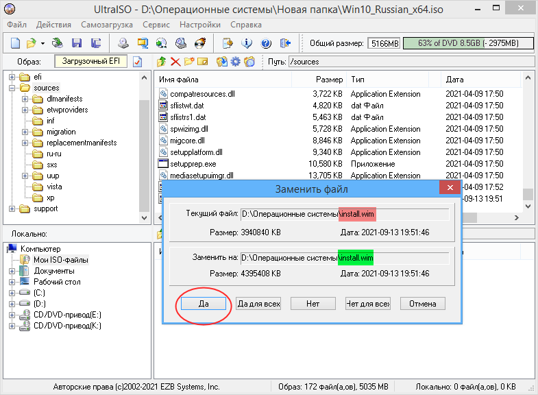538x395 pixels.
Task: Click the Make CD/DVD image icon
Action: (x=123, y=43)
